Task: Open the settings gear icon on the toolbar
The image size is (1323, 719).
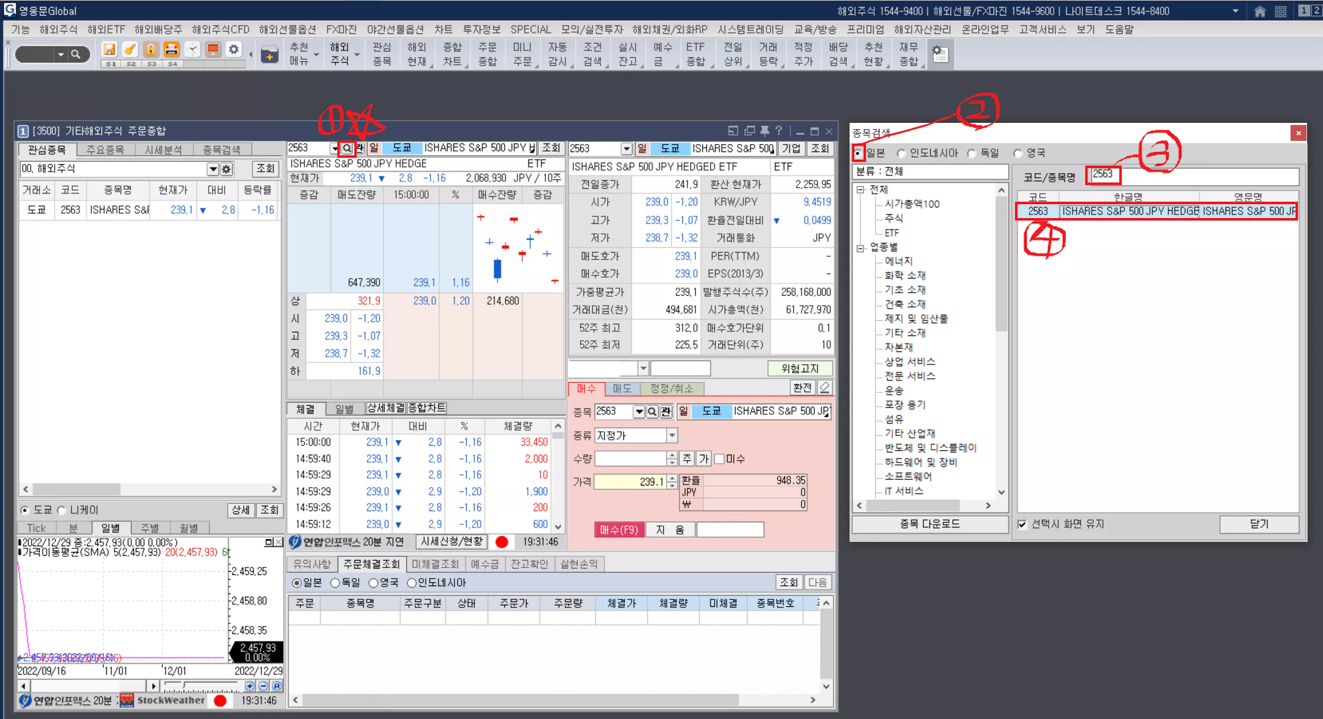Action: (x=233, y=49)
